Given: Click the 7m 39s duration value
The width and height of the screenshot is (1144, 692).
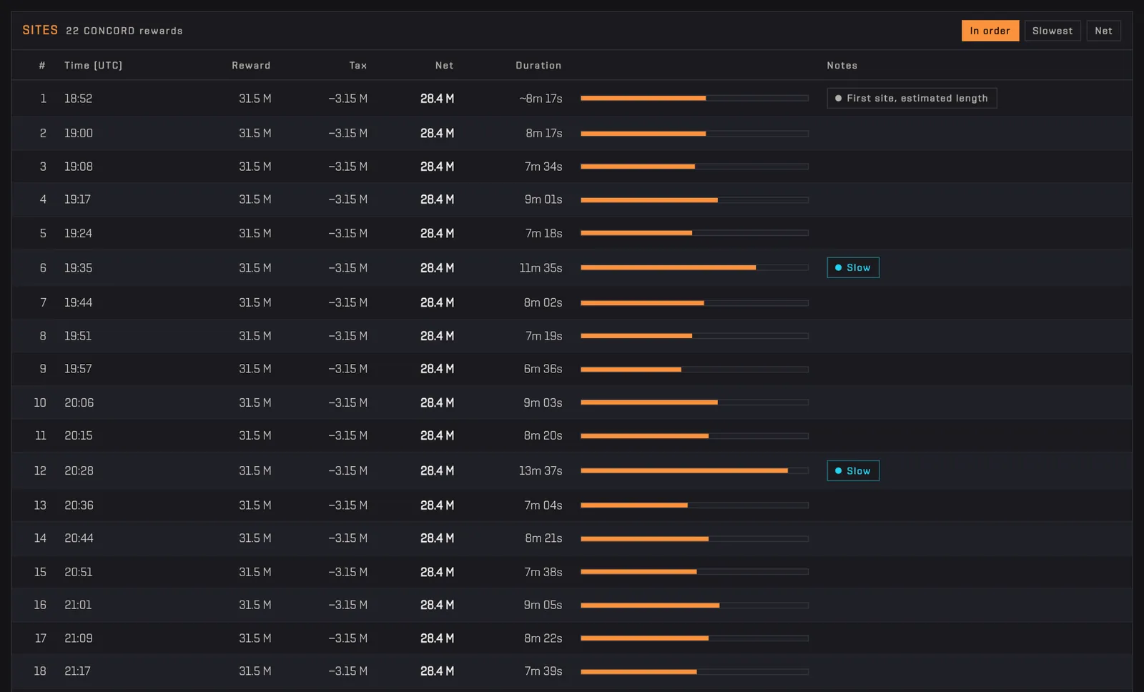Looking at the screenshot, I should pos(543,671).
